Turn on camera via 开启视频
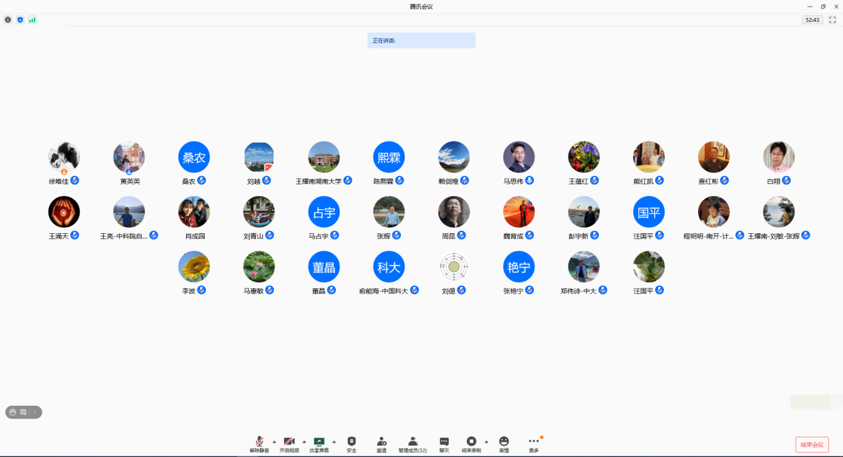Image resolution: width=843 pixels, height=457 pixels. [x=289, y=444]
